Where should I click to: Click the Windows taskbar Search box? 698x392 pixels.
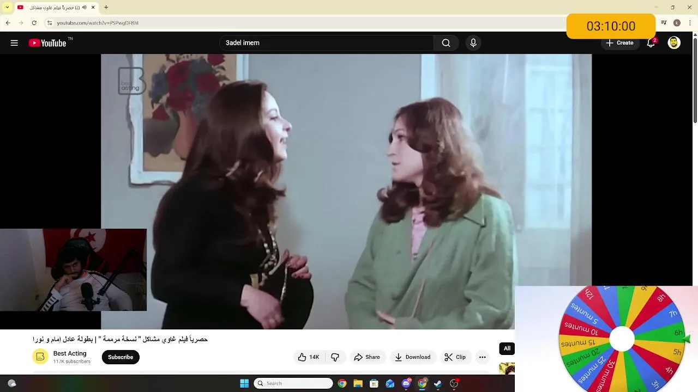293,383
